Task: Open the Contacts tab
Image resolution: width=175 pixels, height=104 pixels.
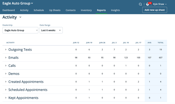Action: (x=71, y=10)
